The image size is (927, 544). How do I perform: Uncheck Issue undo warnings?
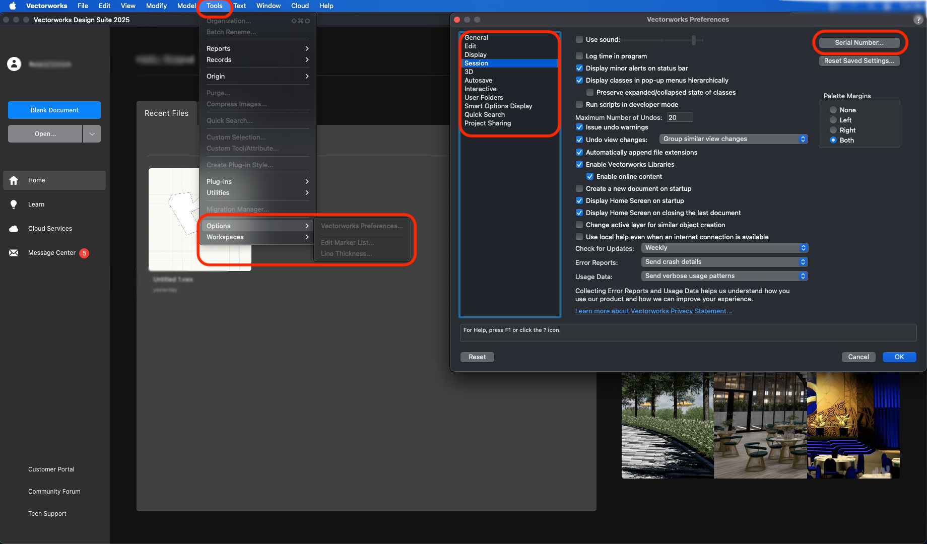[x=579, y=127]
